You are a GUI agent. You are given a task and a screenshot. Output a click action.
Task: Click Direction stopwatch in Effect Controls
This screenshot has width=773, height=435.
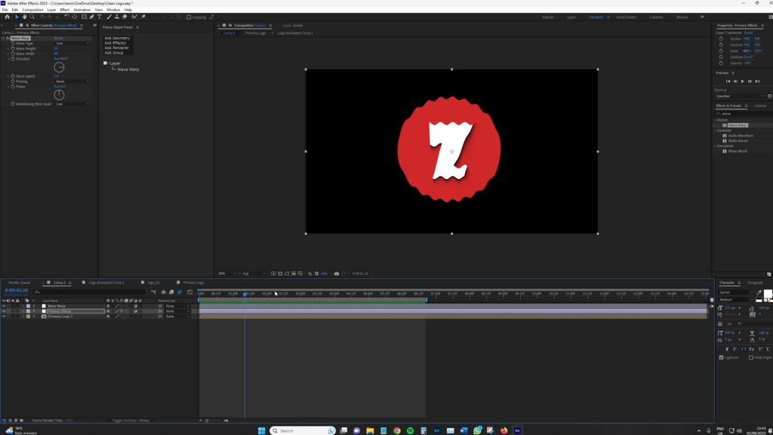tap(13, 59)
